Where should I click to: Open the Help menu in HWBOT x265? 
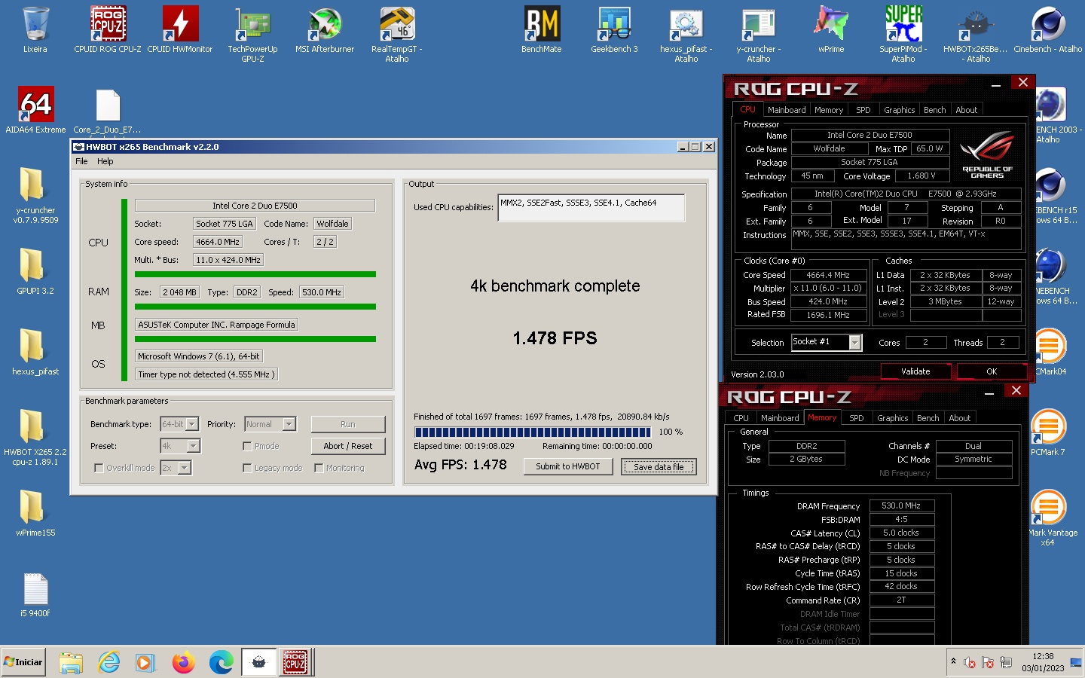tap(105, 161)
